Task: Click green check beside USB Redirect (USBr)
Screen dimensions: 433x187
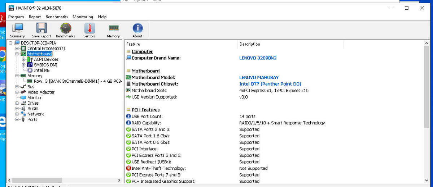Action: (x=128, y=162)
